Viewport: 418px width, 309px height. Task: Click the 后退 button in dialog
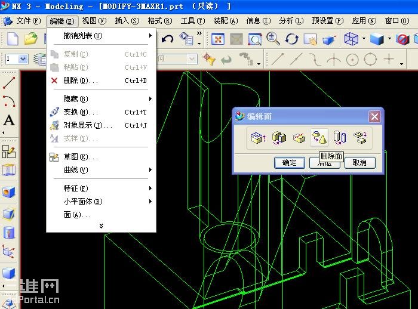click(324, 163)
